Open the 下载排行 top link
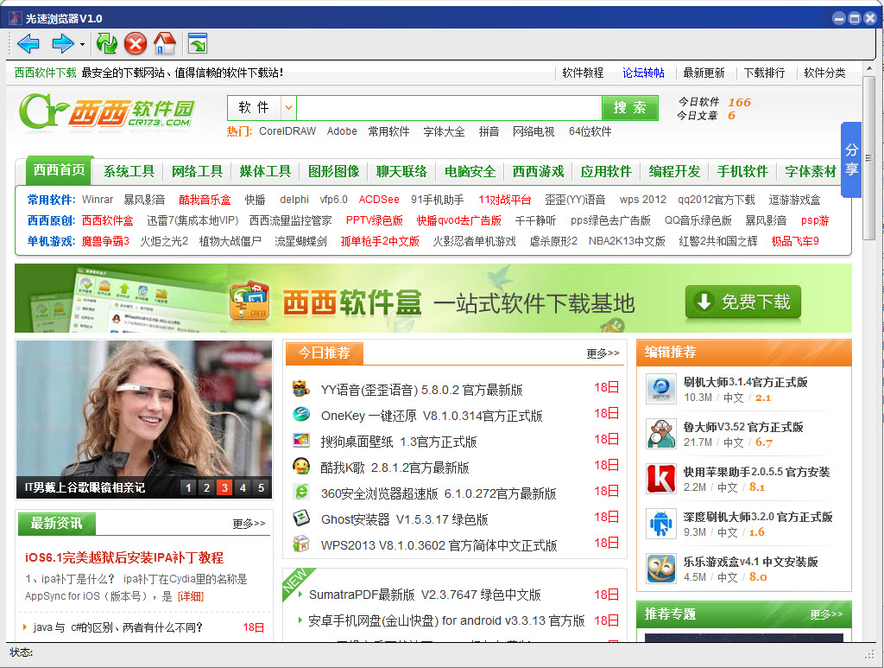The image size is (884, 668). (764, 73)
